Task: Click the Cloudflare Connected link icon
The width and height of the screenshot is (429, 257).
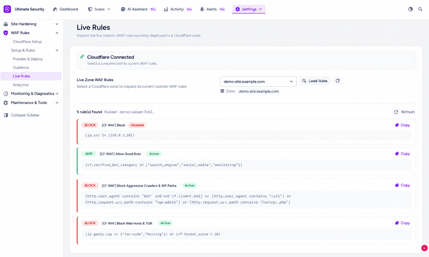Action: pos(82,57)
